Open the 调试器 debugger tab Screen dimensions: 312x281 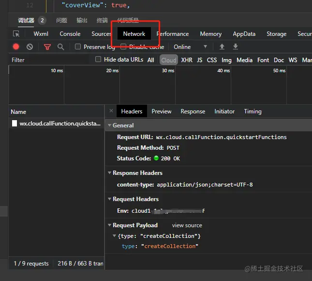pos(26,20)
